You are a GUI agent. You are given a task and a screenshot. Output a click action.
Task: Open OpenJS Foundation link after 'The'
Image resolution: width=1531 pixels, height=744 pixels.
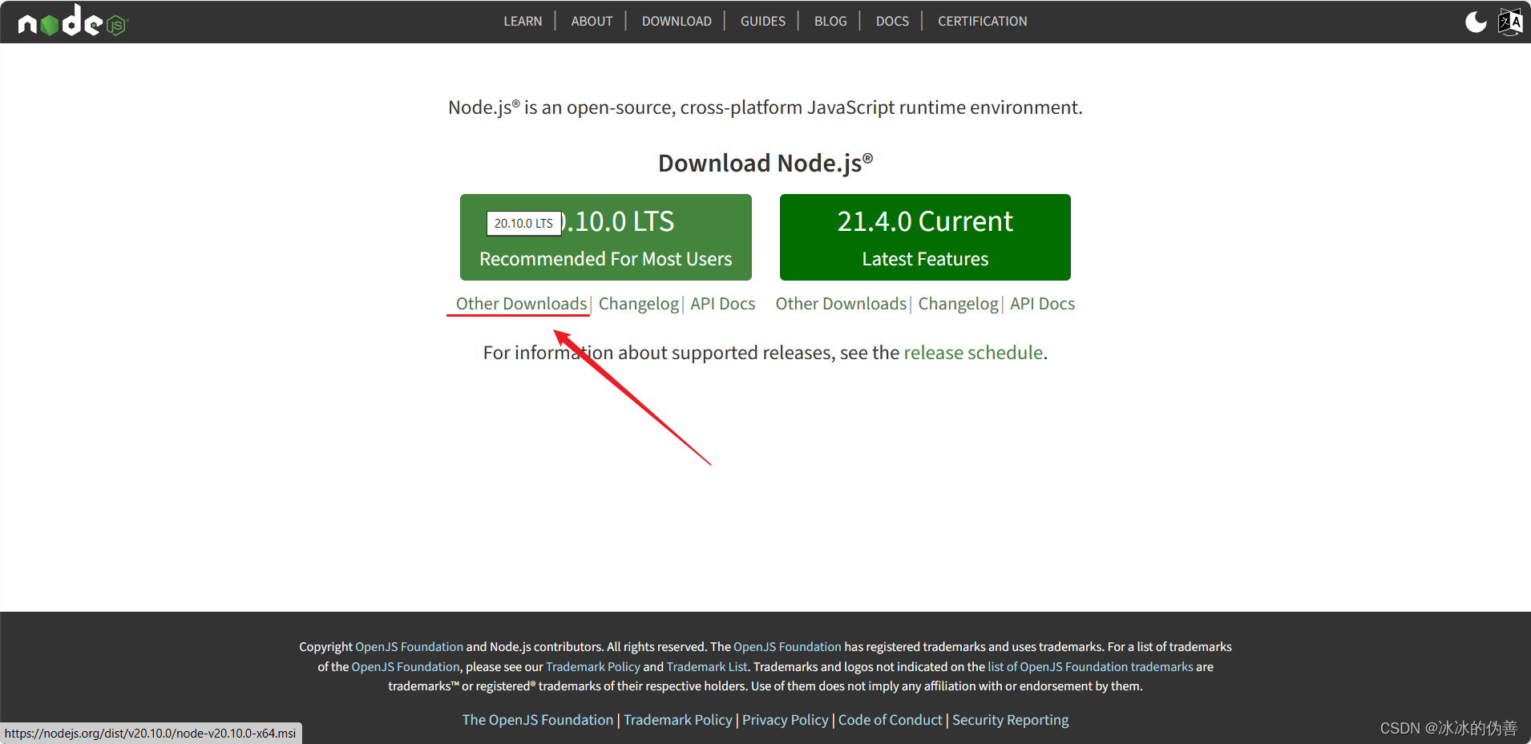(x=787, y=647)
